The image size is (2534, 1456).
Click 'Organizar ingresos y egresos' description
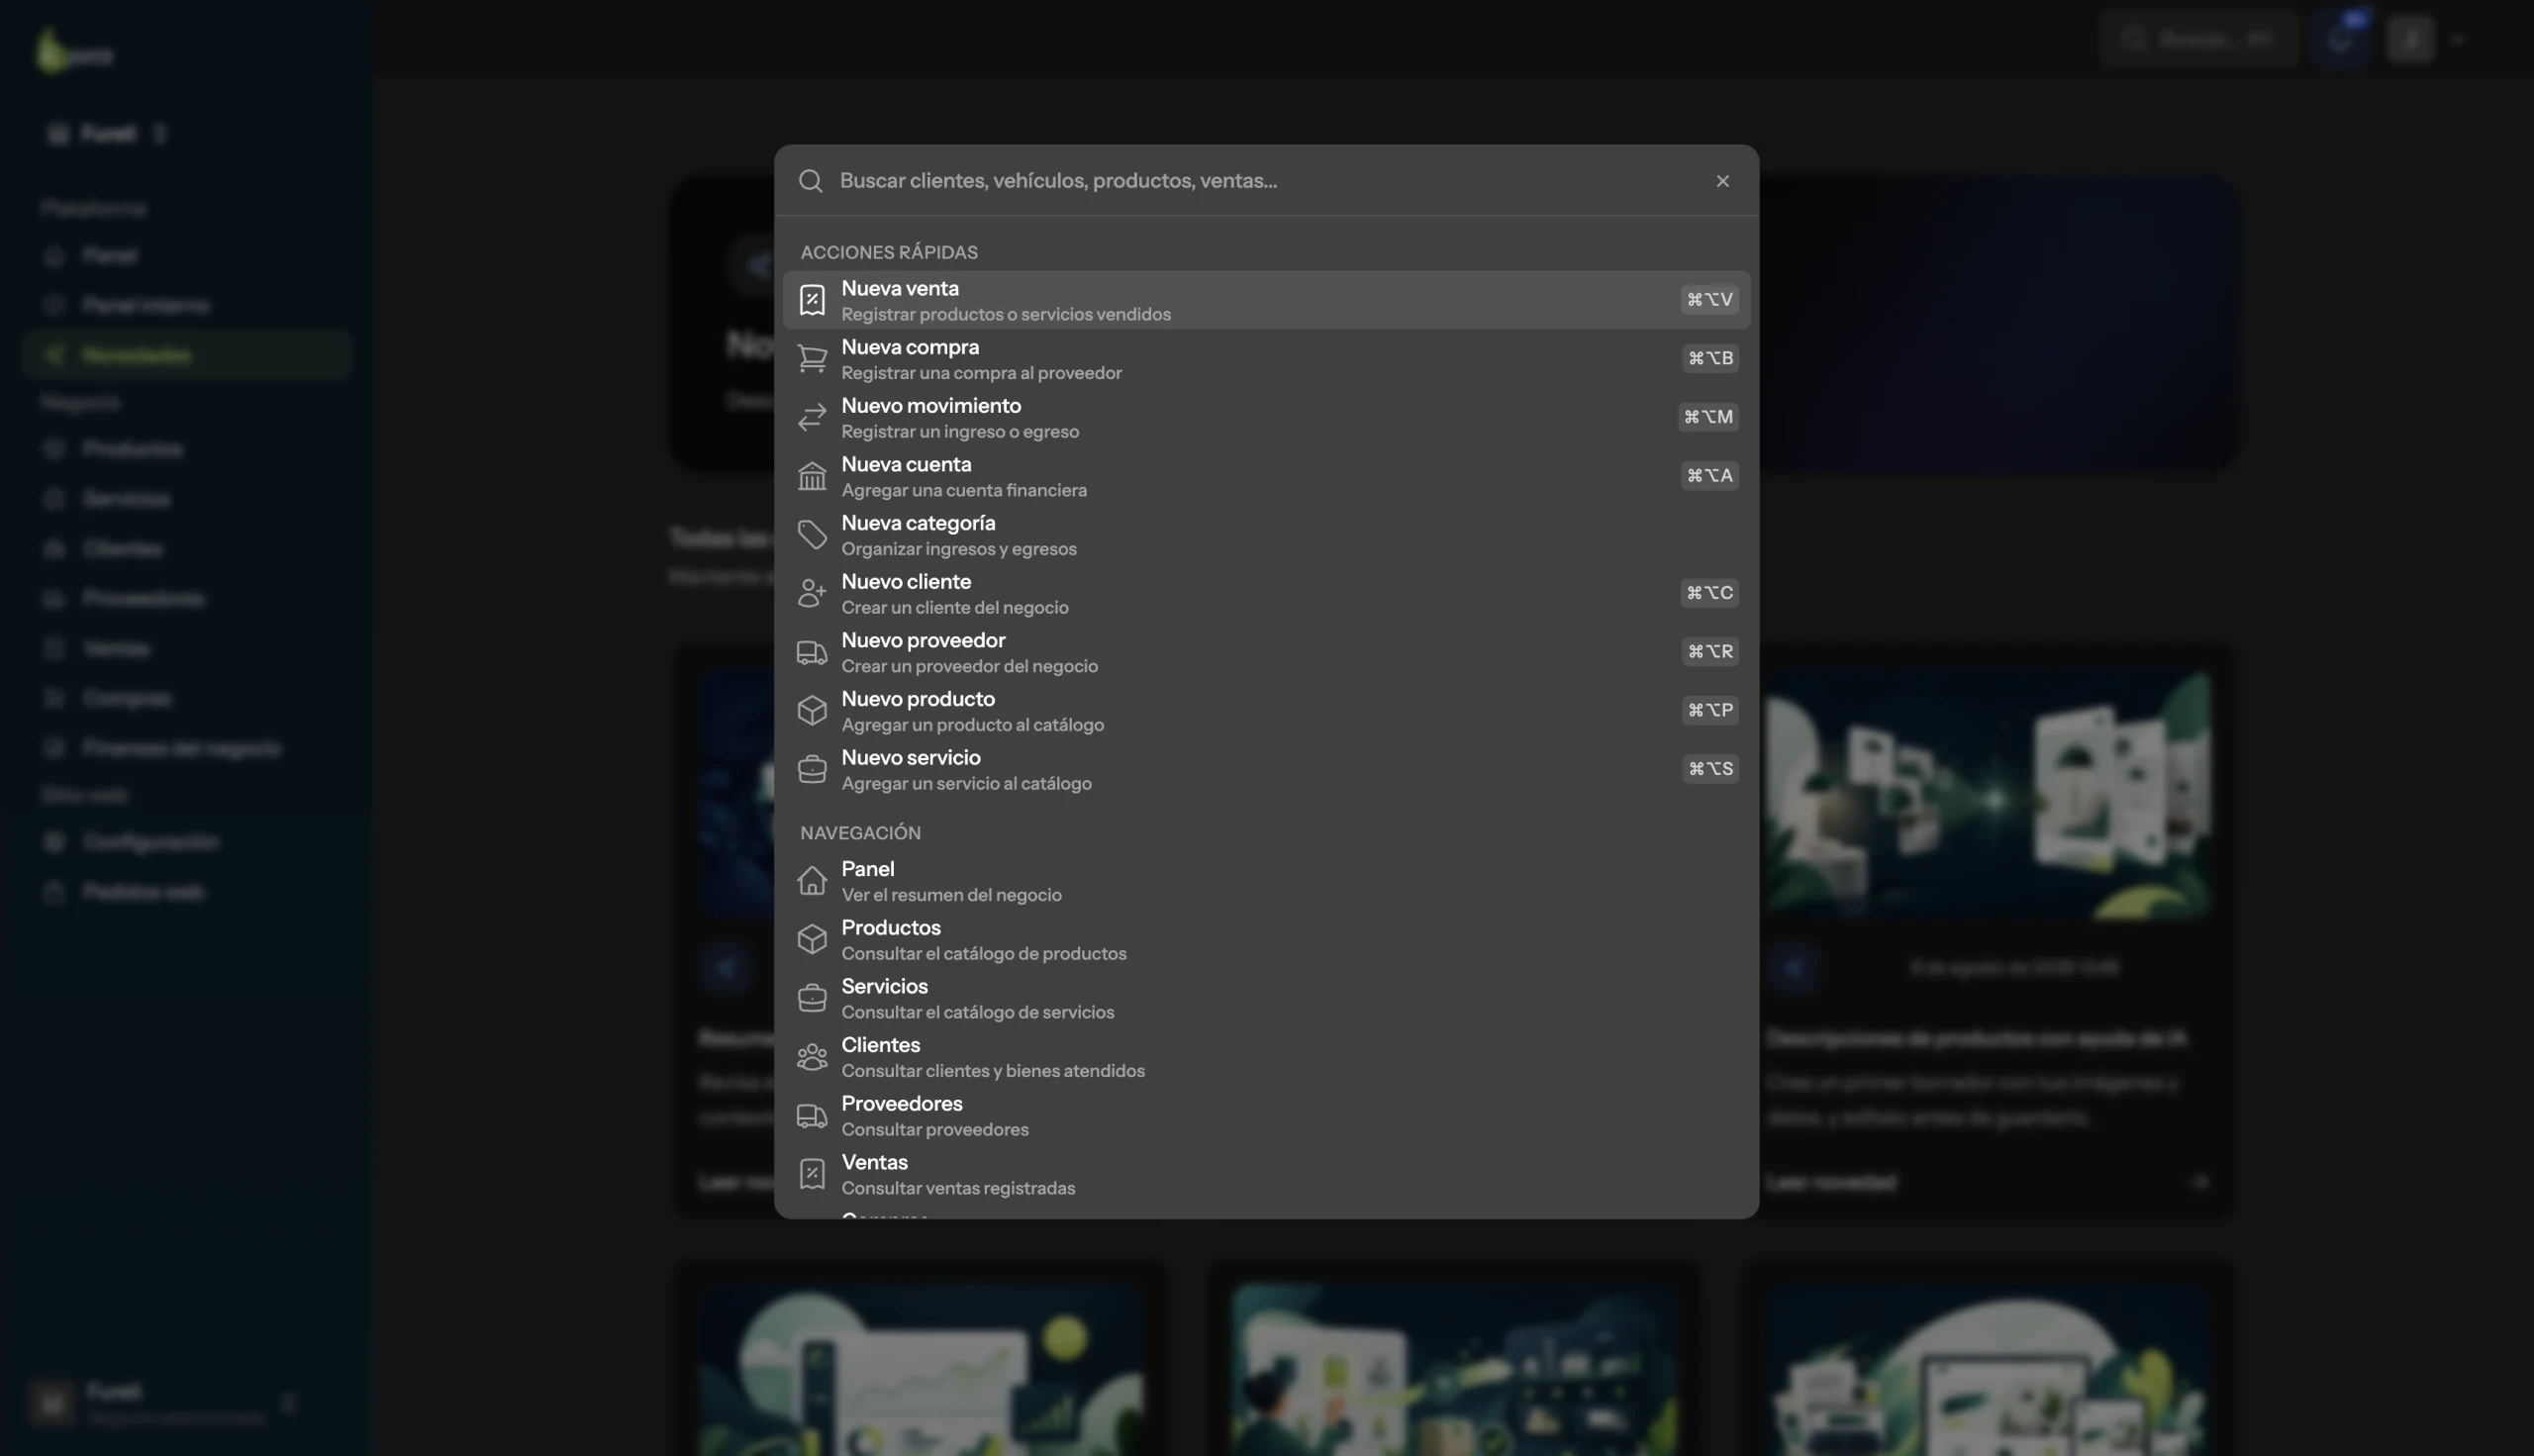[x=959, y=549]
